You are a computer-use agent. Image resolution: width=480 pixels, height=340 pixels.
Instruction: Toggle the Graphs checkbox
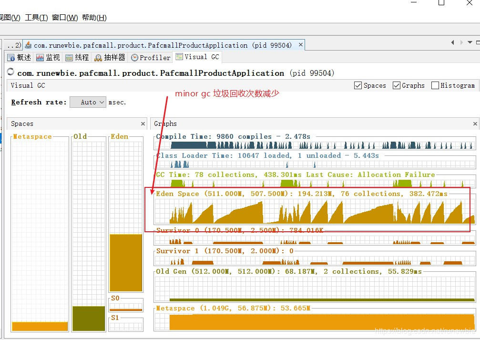397,85
